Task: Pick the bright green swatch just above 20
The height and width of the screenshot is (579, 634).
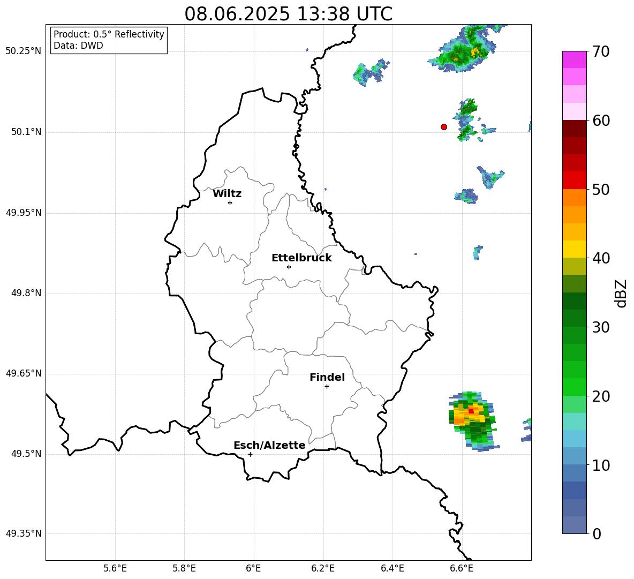Action: coord(575,387)
